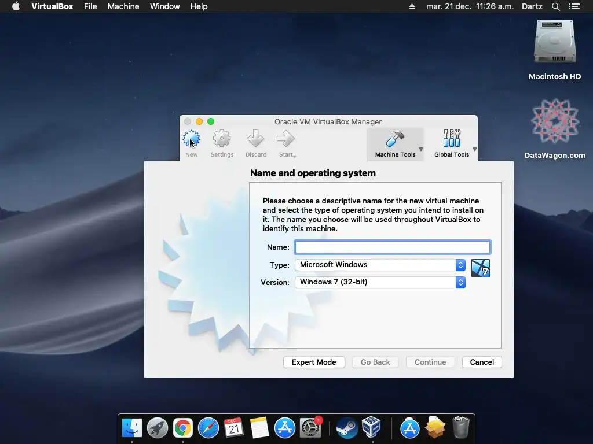Click the Start arrow toolbar icon
This screenshot has height=444, width=593.
pyautogui.click(x=285, y=139)
